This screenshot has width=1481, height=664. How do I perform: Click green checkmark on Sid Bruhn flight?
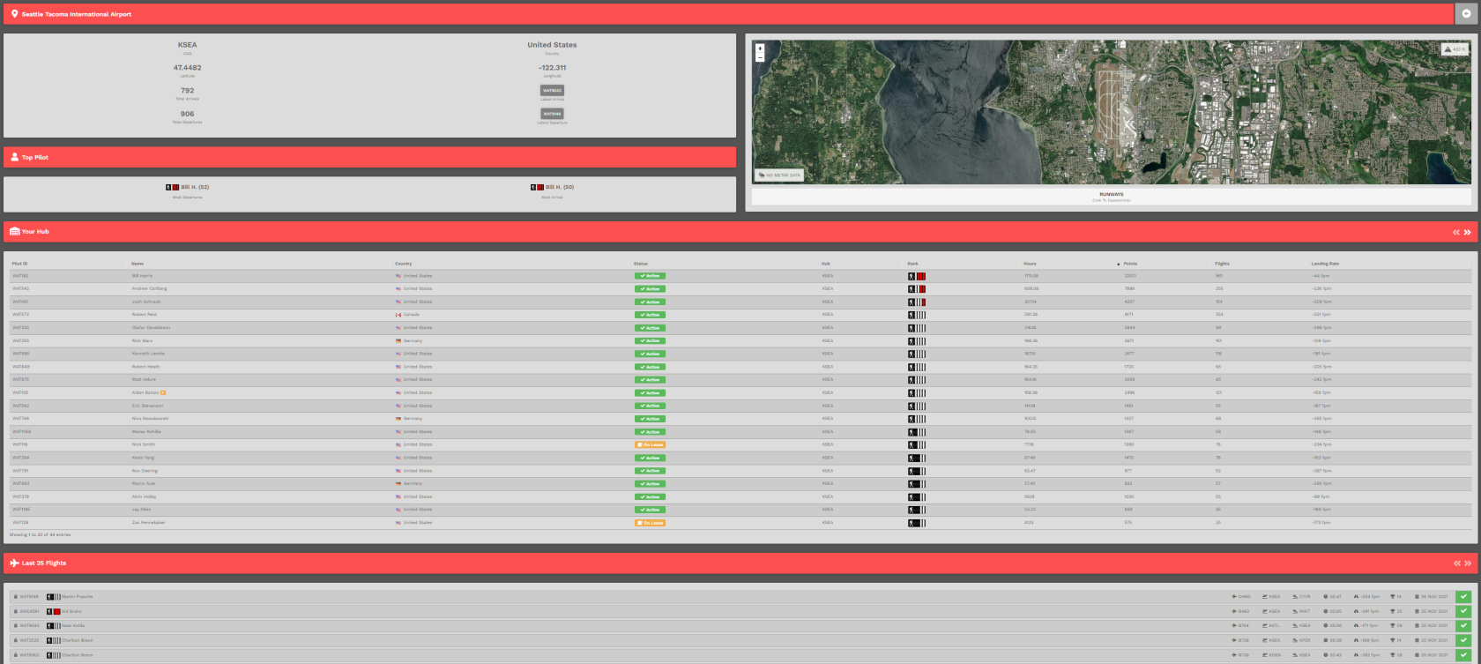pos(1464,611)
